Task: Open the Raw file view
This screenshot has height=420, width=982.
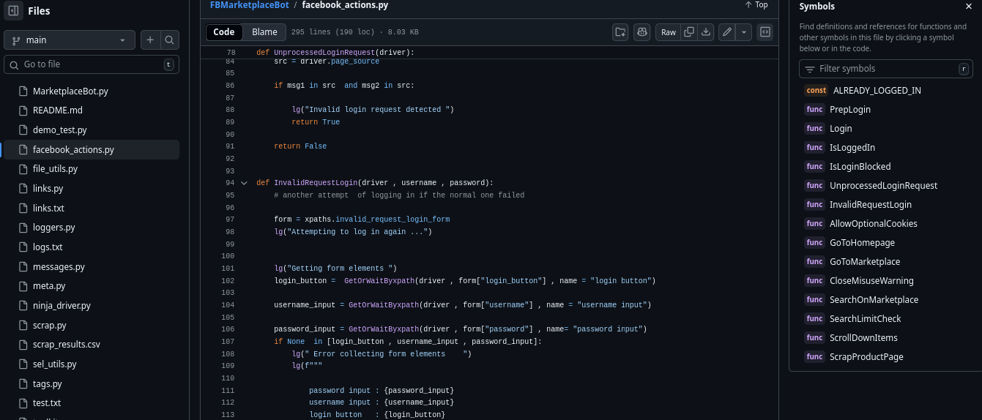Action: [x=669, y=32]
